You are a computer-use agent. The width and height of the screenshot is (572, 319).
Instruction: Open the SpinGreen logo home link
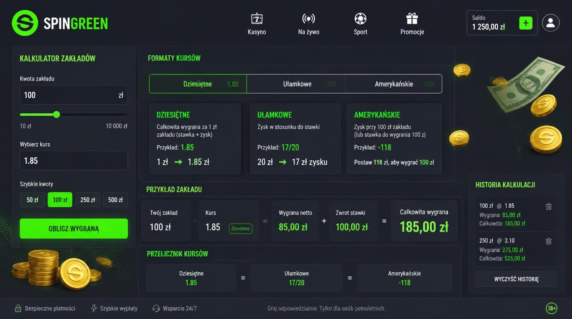click(60, 23)
